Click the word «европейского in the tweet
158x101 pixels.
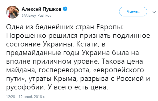click(x=119, y=70)
